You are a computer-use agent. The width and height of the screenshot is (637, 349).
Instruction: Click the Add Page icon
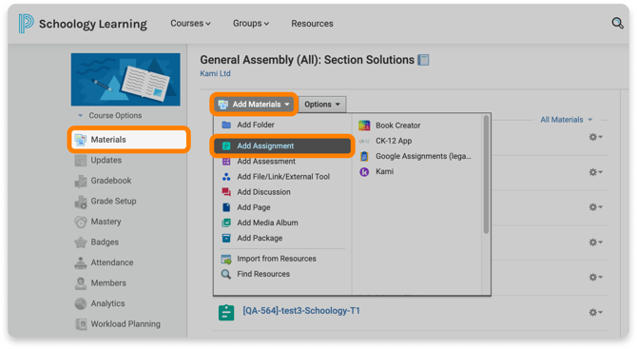tap(226, 207)
